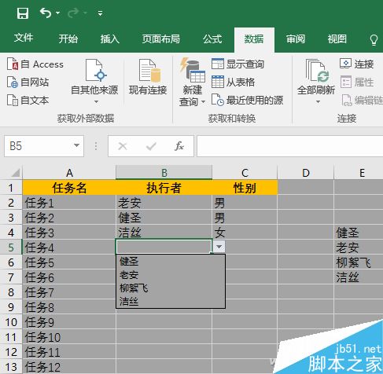Open Customize Quick Access Toolbar dropdown
Viewport: 383px width, 374px height.
(100, 13)
